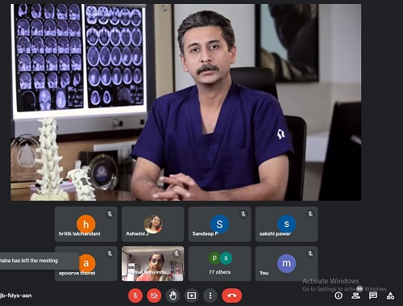Image resolution: width=403 pixels, height=306 pixels.
Task: Click Ashwini J's profile photo
Action: [152, 224]
